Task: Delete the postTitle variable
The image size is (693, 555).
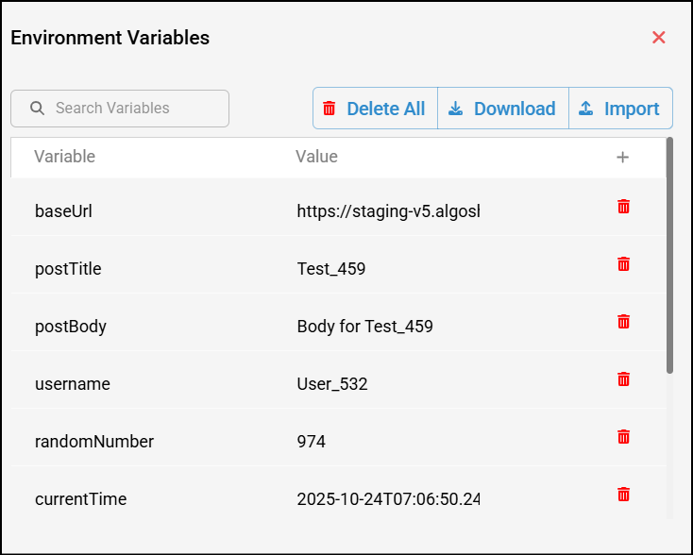Action: pyautogui.click(x=623, y=264)
